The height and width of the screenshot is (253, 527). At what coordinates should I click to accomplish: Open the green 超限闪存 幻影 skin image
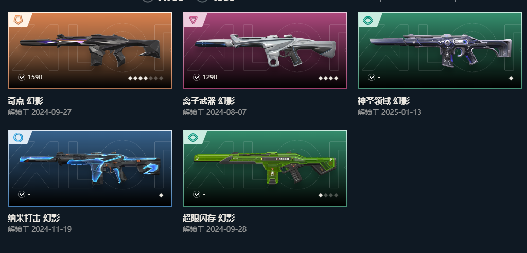coord(265,167)
